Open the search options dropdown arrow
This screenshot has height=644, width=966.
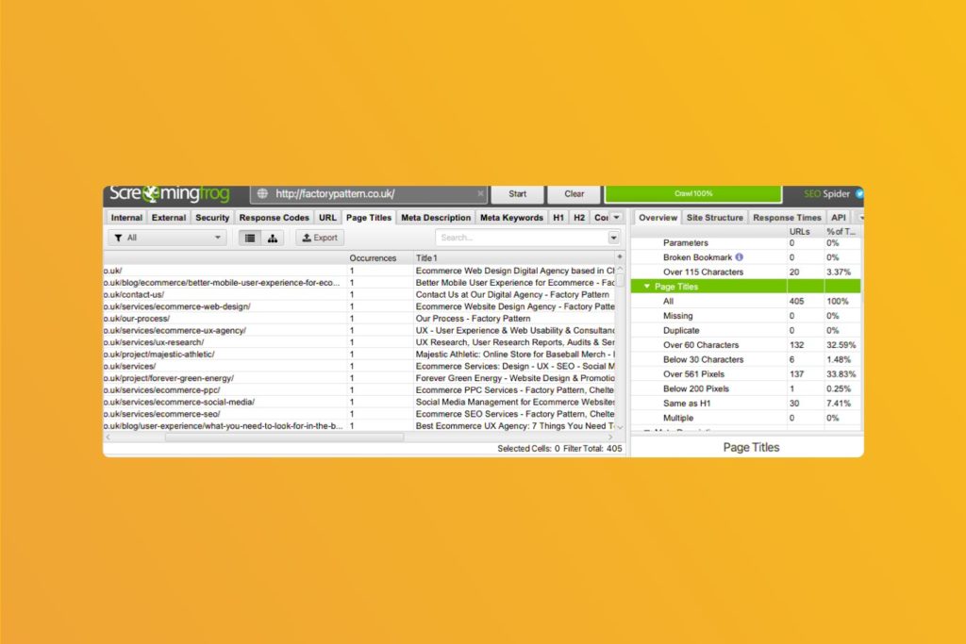coord(615,237)
